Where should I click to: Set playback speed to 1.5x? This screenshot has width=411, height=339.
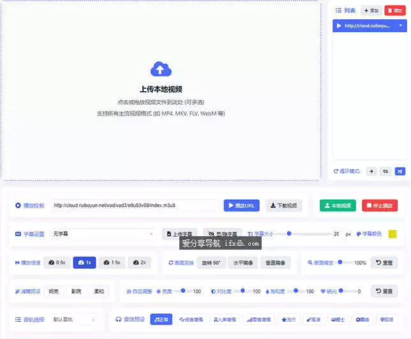coord(112,262)
